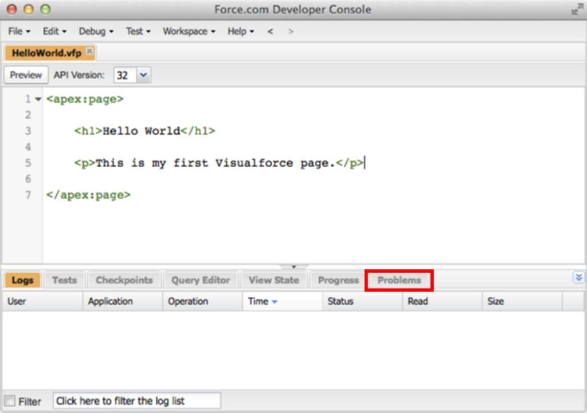Open the Debug menu
This screenshot has width=587, height=413.
pos(96,32)
